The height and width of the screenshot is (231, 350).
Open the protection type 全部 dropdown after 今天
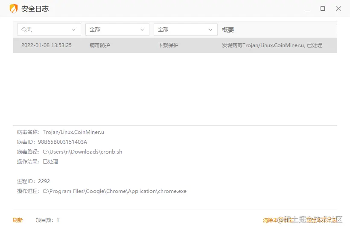click(x=117, y=30)
